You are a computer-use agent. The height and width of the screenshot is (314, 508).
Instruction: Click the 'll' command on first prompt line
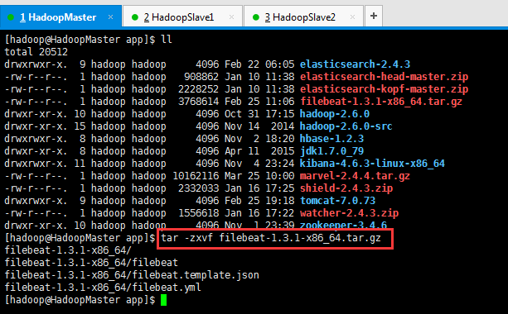167,40
